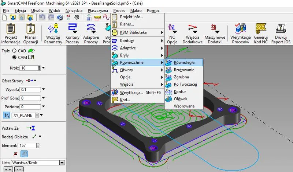
Task: Click the Element number input field
Action: click(29, 145)
